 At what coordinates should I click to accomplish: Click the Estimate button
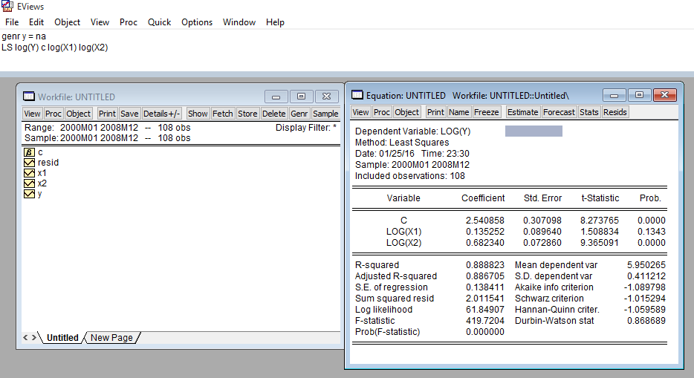pyautogui.click(x=522, y=112)
